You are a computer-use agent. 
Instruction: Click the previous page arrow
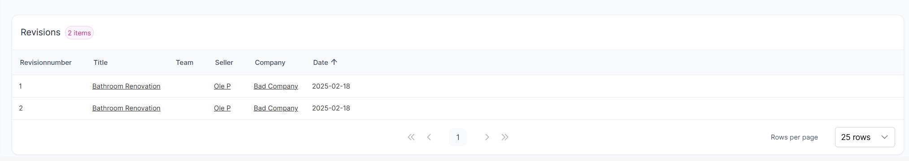[429, 137]
